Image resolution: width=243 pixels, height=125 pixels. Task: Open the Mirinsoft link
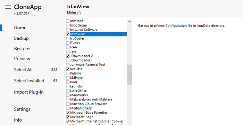click(x=74, y=13)
